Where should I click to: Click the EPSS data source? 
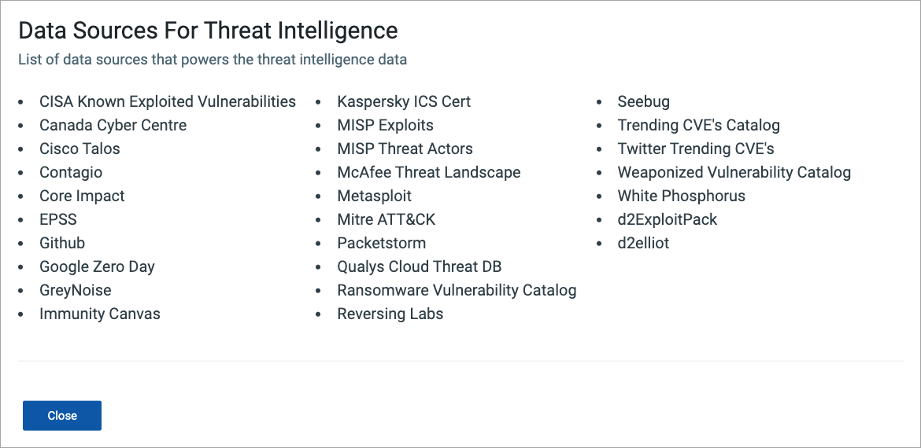[x=58, y=219]
